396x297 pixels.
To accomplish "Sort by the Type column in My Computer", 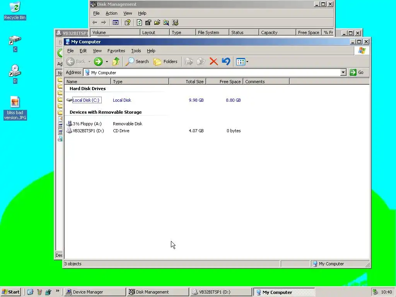I will click(x=140, y=82).
